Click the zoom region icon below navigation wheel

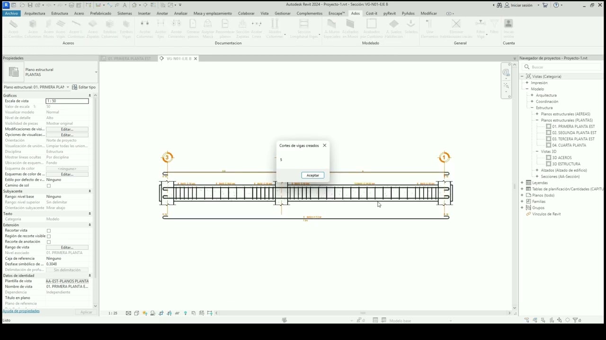(506, 86)
